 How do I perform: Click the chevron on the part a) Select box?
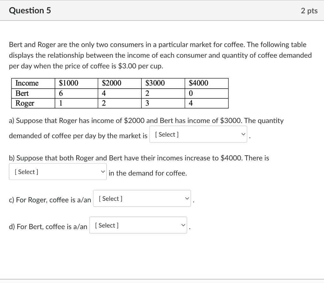click(x=243, y=134)
